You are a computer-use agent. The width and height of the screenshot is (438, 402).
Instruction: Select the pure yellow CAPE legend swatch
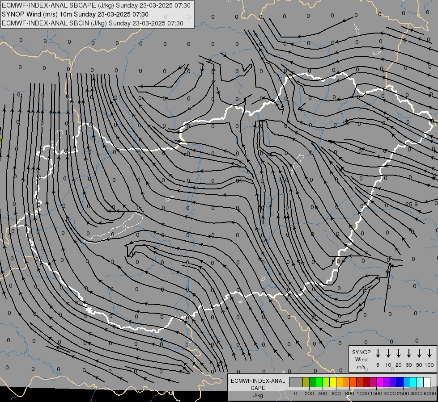pyautogui.click(x=333, y=382)
